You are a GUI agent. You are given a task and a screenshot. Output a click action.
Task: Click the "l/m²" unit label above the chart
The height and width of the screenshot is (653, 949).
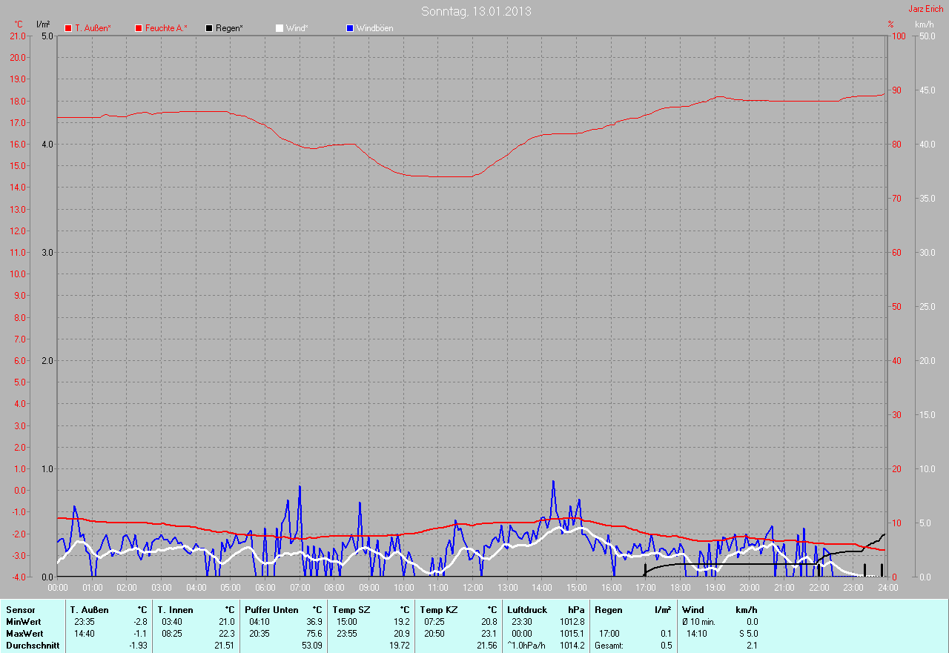(43, 24)
